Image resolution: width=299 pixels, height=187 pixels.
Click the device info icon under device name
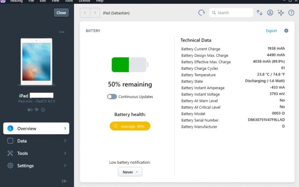43,110
